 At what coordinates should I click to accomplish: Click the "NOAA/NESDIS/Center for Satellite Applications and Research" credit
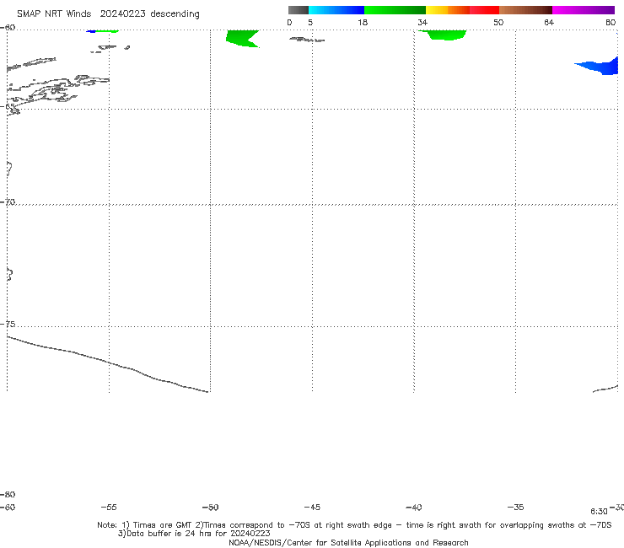pos(348,543)
